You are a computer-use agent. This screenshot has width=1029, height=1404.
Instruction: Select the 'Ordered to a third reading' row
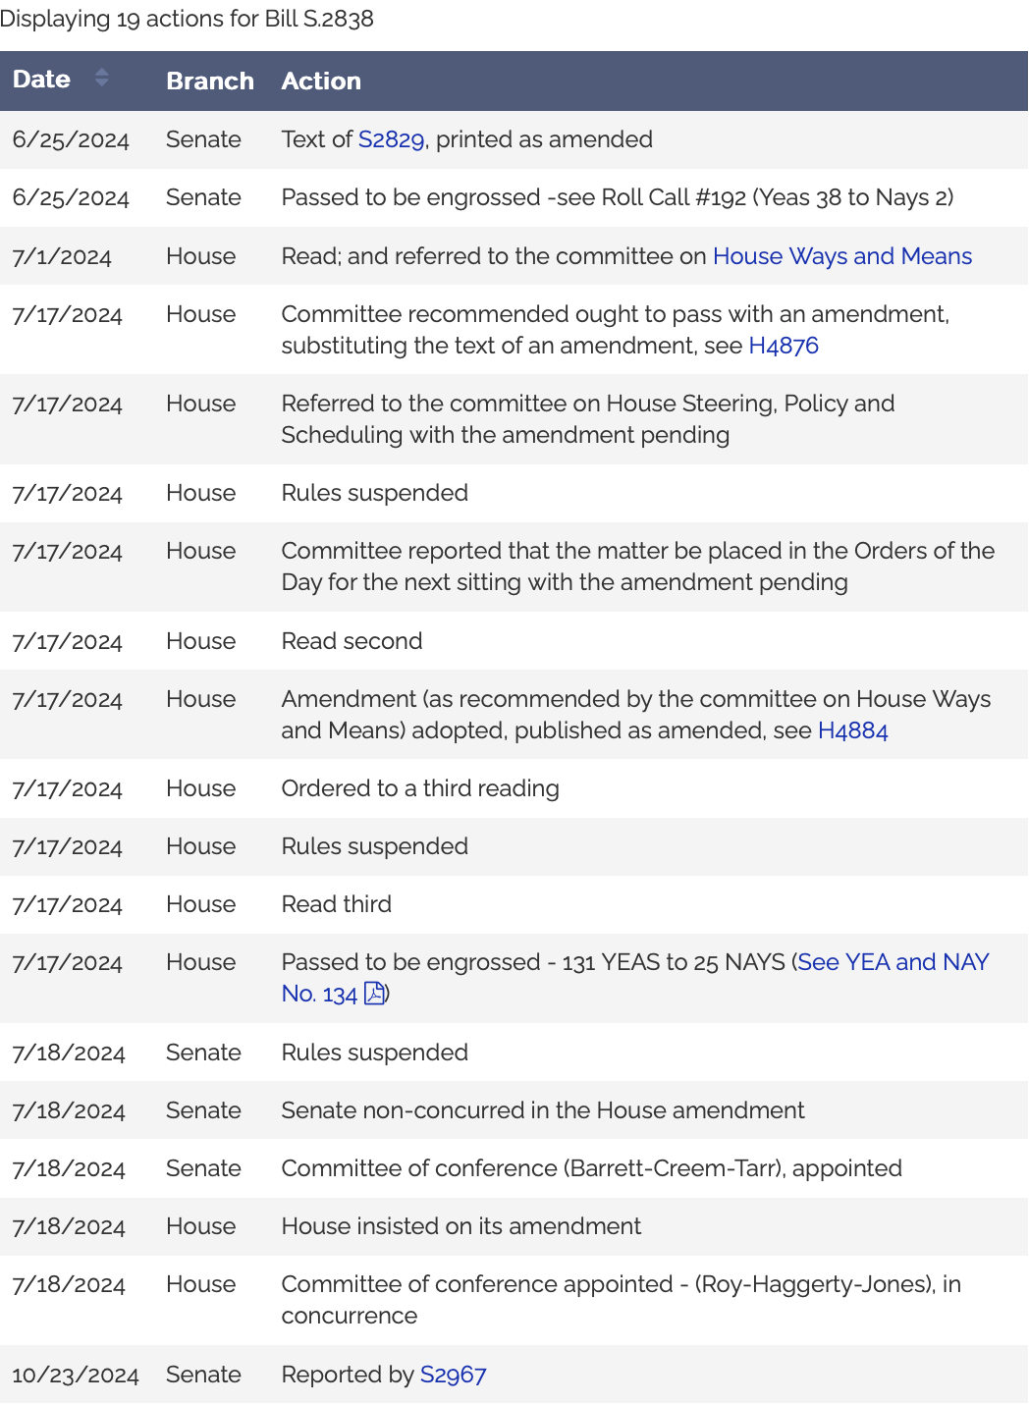[420, 788]
